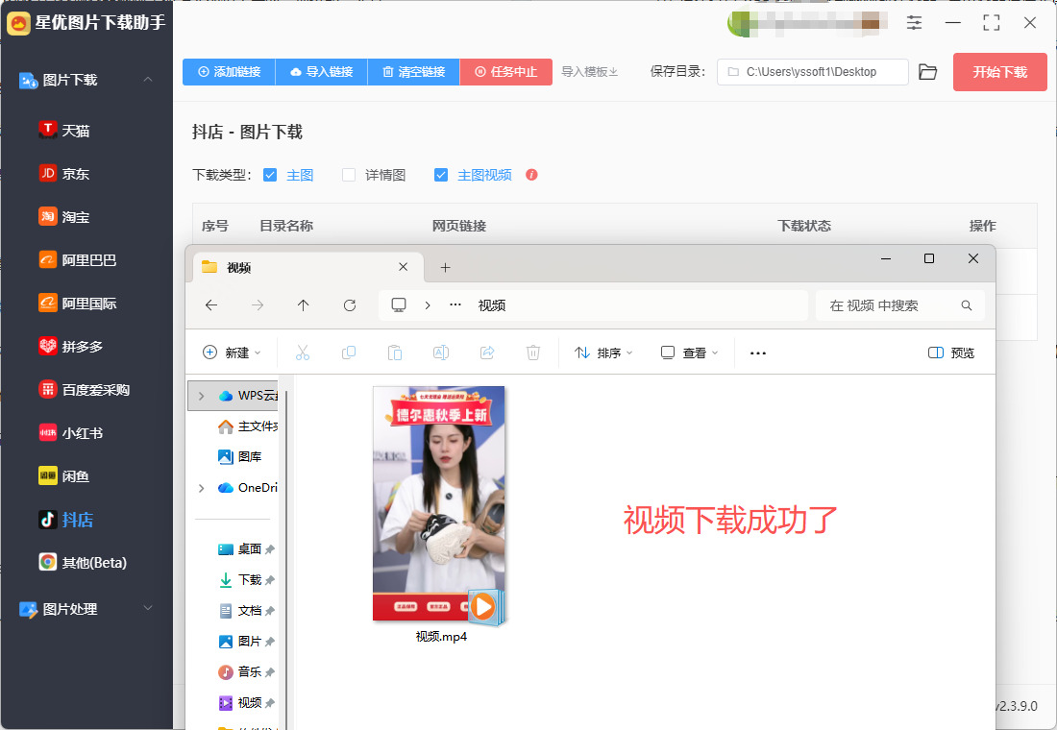Refresh the explorer folder view
The image size is (1057, 730).
tap(349, 305)
